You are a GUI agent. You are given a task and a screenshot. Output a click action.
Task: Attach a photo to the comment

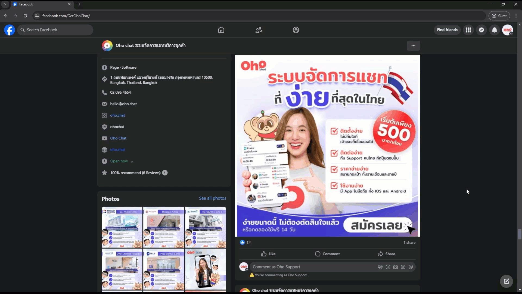395,267
